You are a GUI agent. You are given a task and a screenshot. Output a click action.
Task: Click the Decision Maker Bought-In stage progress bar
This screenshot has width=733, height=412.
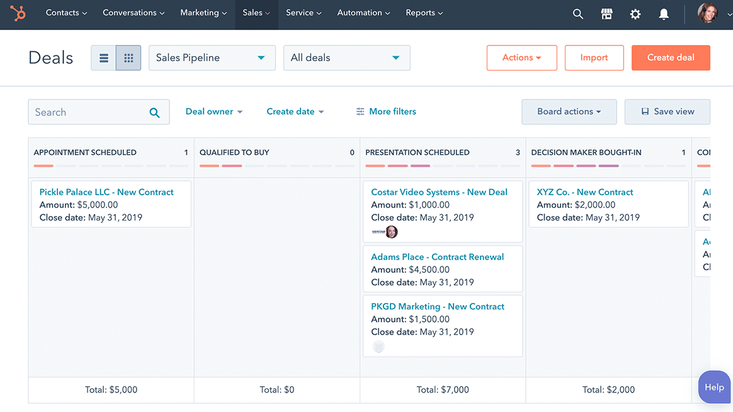pyautogui.click(x=609, y=166)
